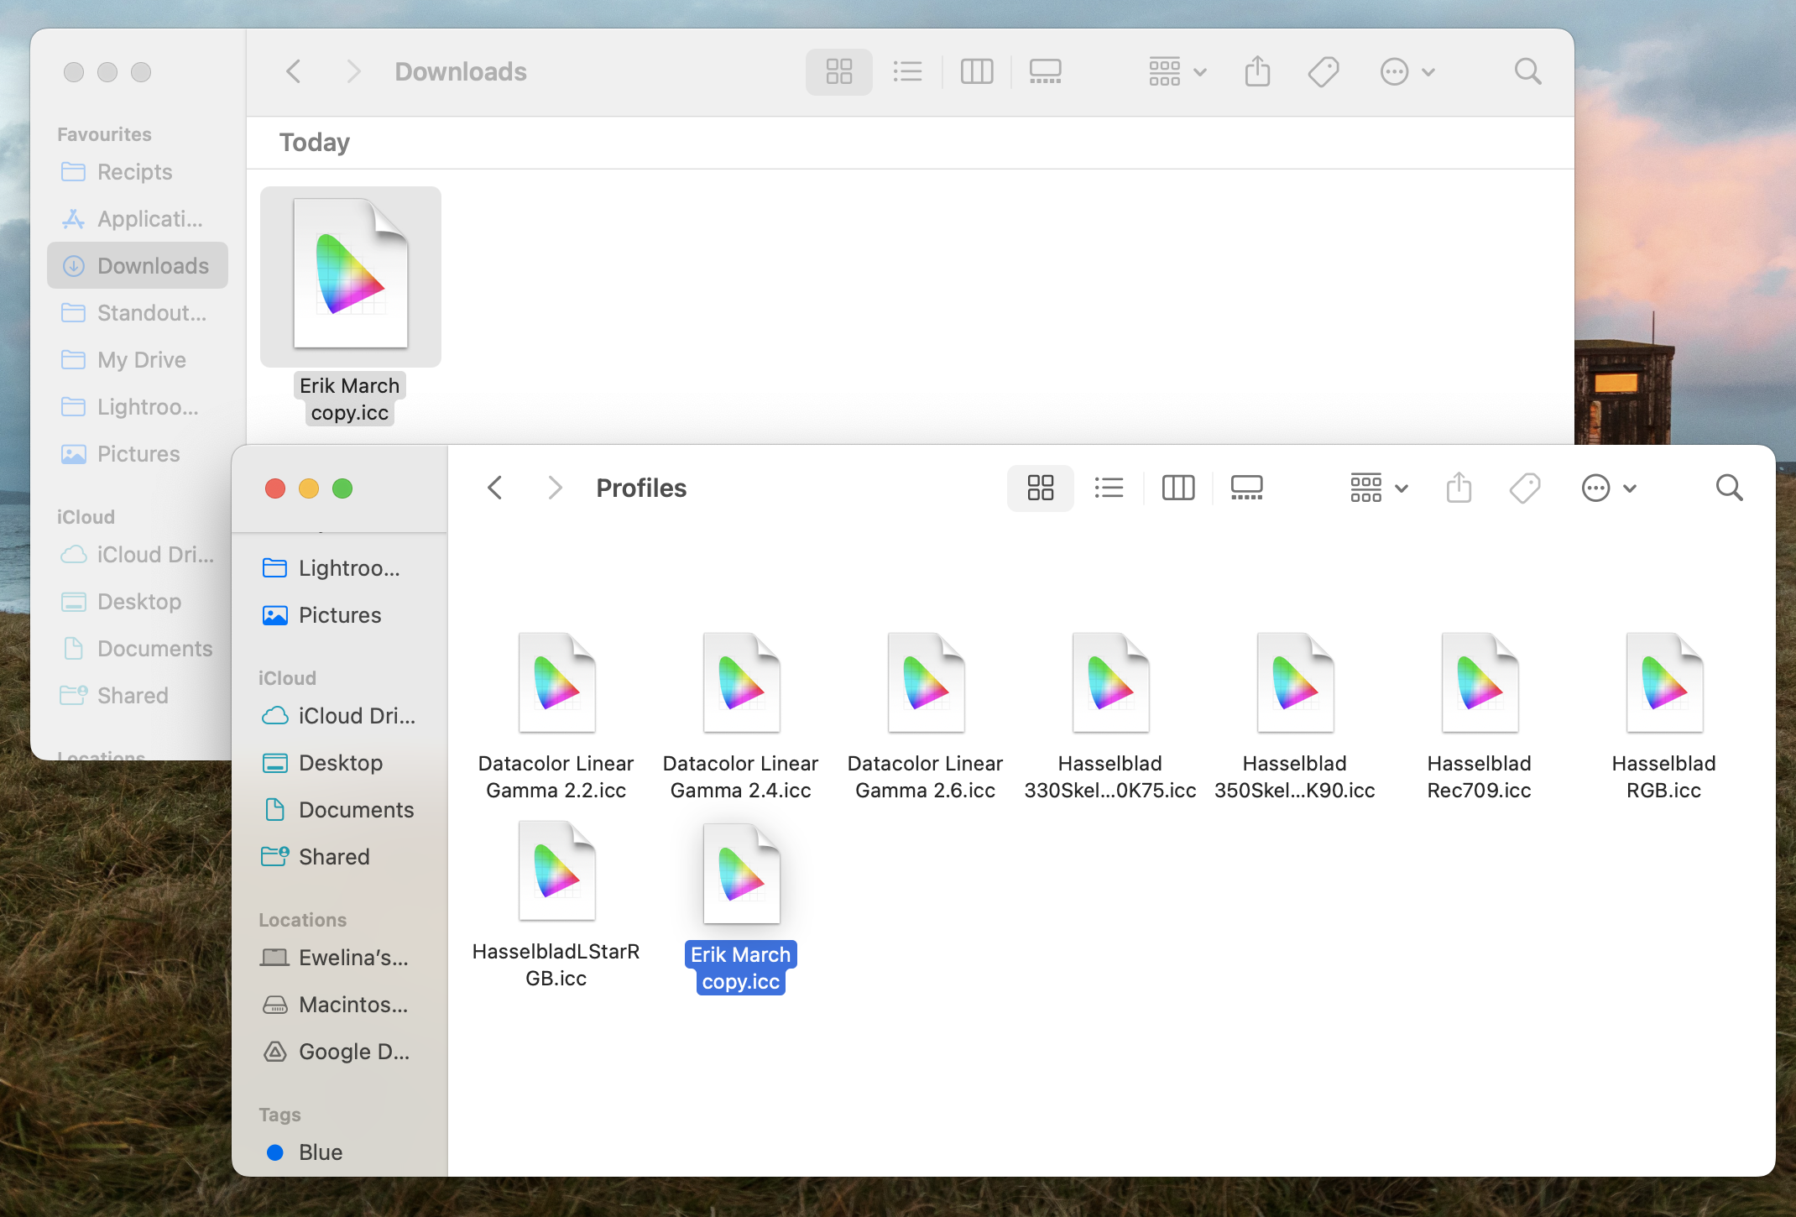Open Documents in Profiles sidebar

coord(340,810)
